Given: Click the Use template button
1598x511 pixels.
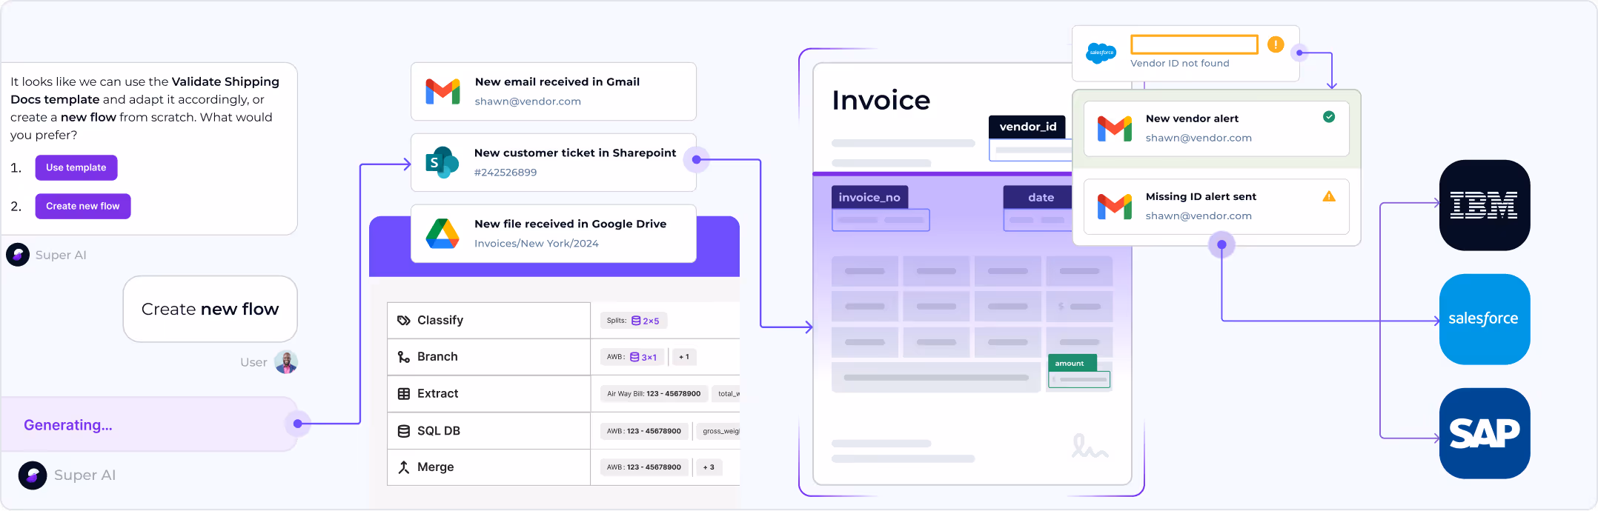Looking at the screenshot, I should (x=76, y=167).
